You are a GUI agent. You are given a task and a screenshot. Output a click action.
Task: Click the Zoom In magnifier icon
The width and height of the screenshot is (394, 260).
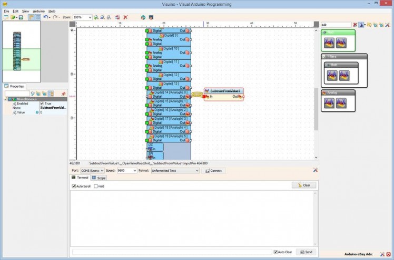coord(96,17)
